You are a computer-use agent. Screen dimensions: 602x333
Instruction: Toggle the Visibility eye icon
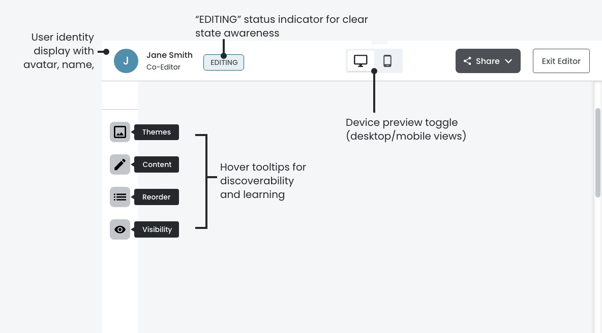(x=120, y=229)
